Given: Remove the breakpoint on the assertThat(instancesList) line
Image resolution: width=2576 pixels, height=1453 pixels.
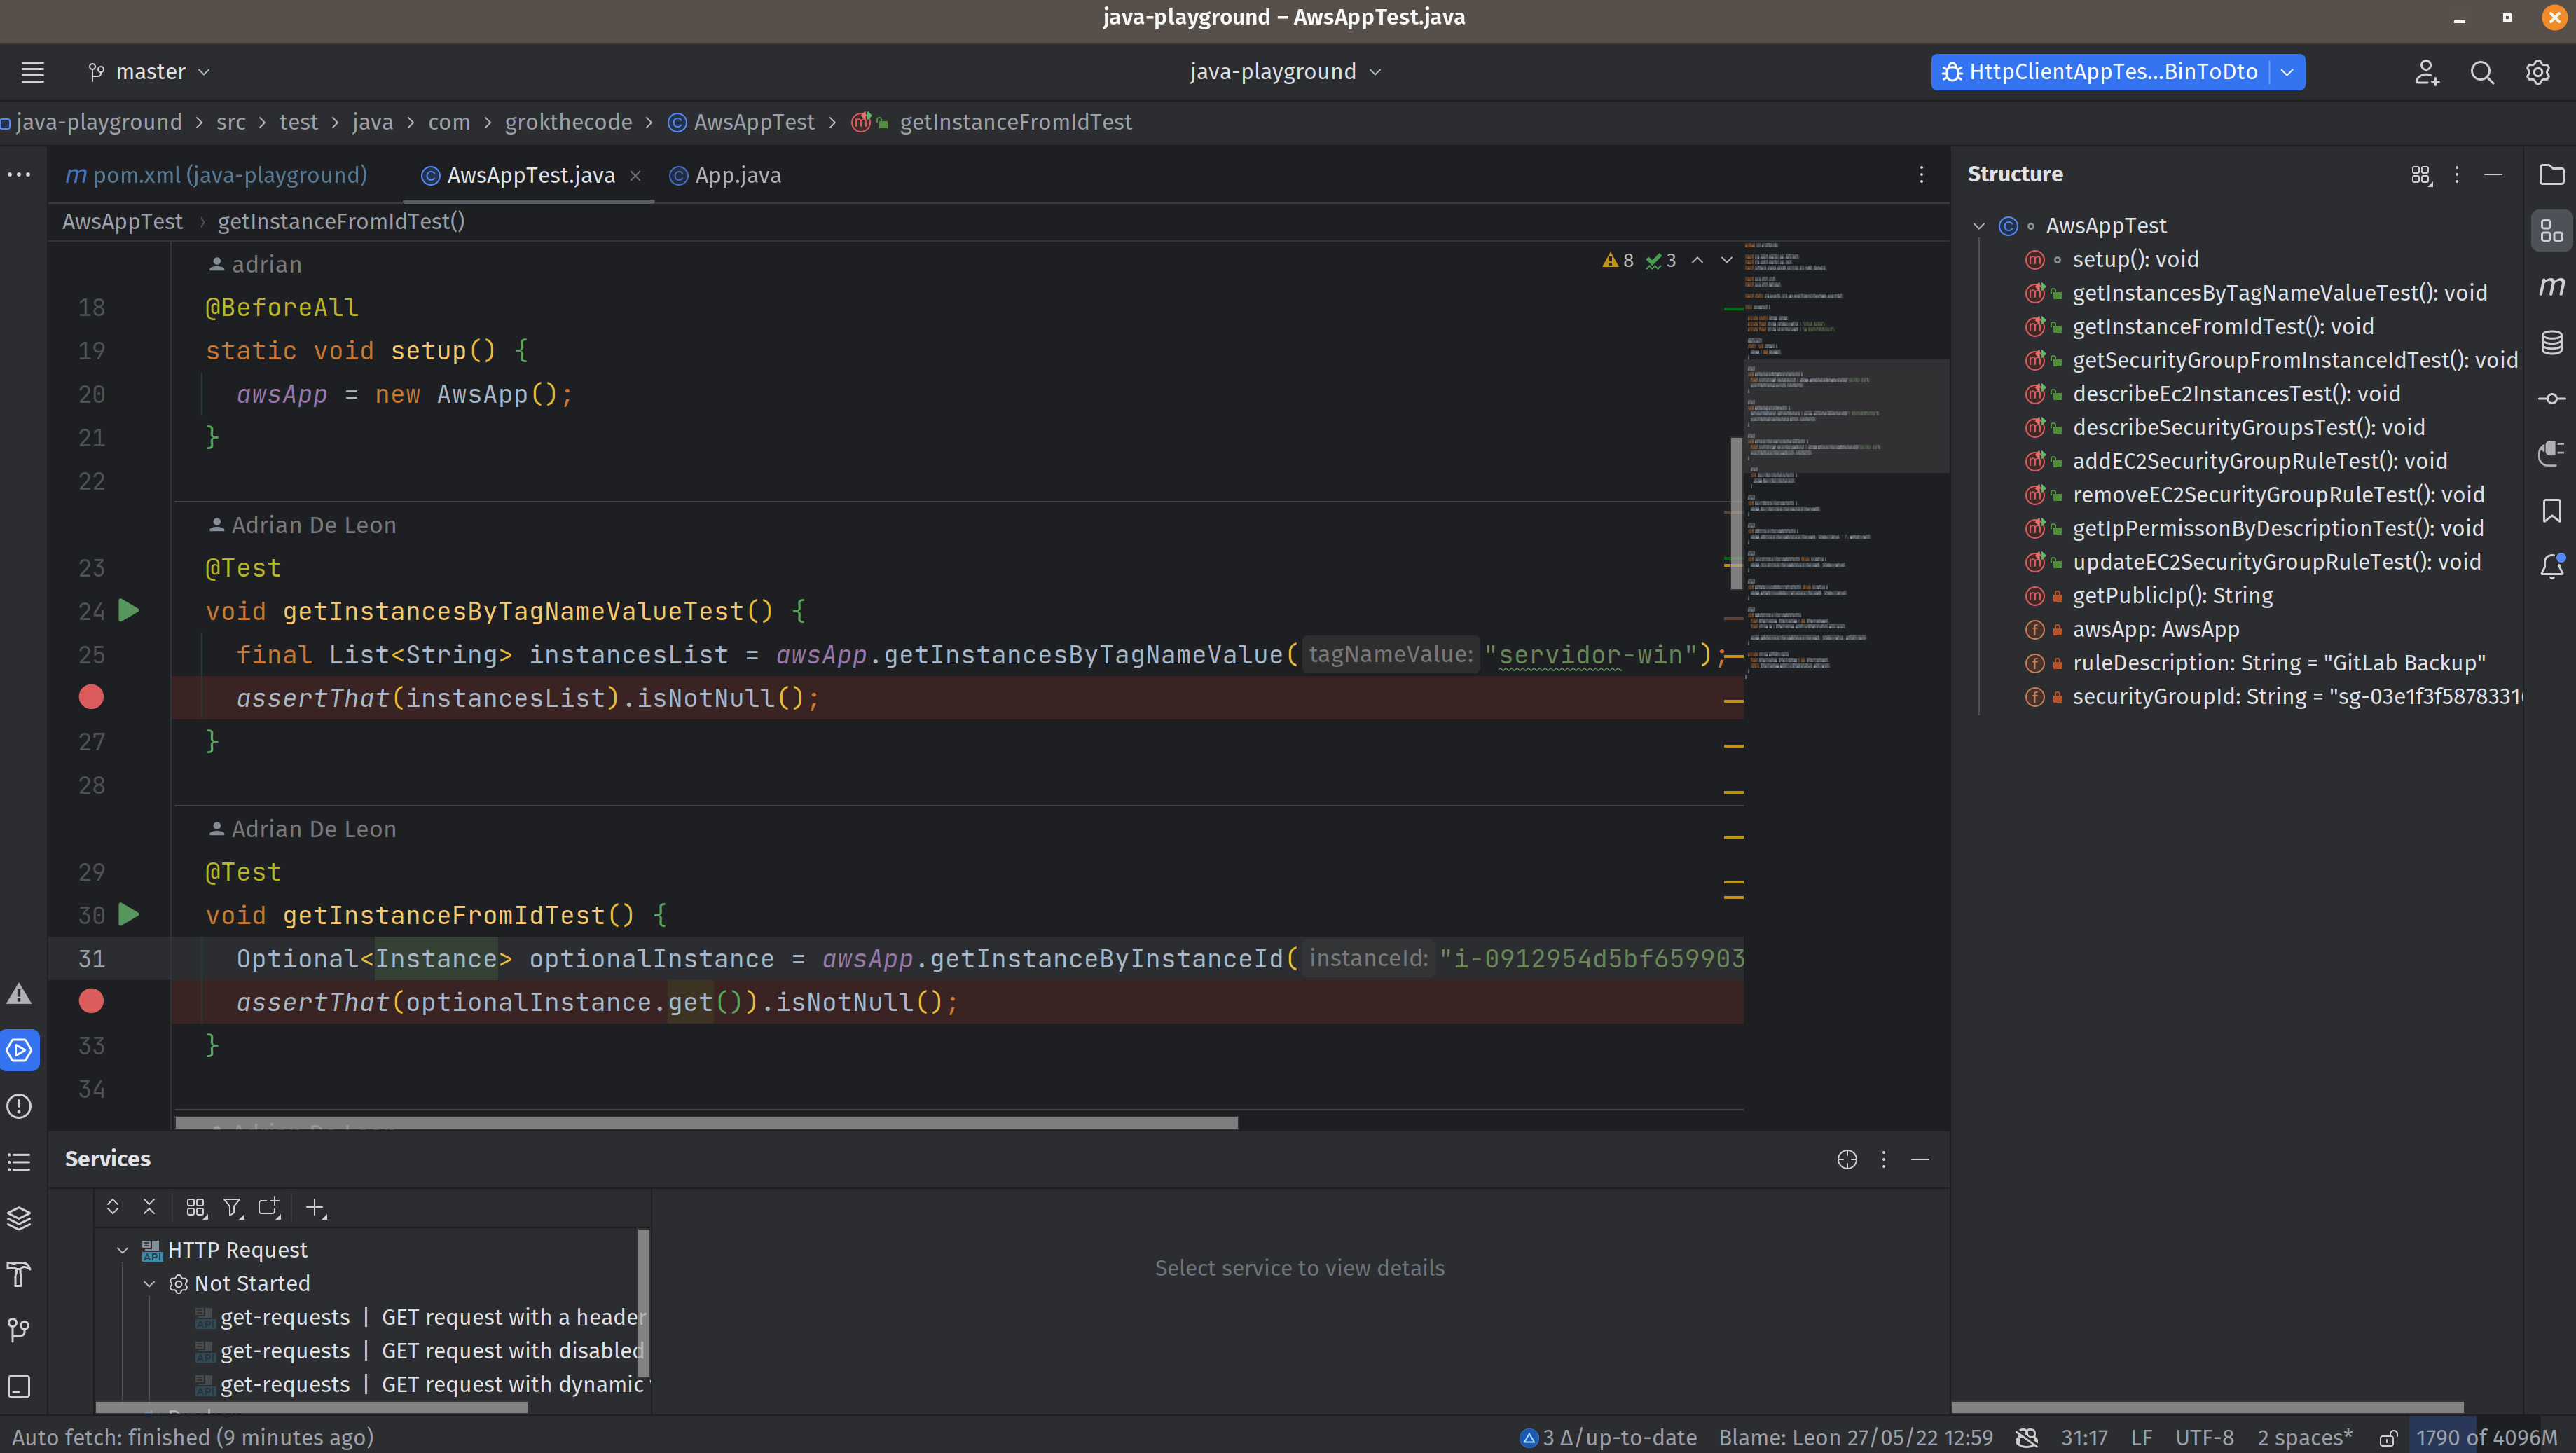Looking at the screenshot, I should [91, 697].
